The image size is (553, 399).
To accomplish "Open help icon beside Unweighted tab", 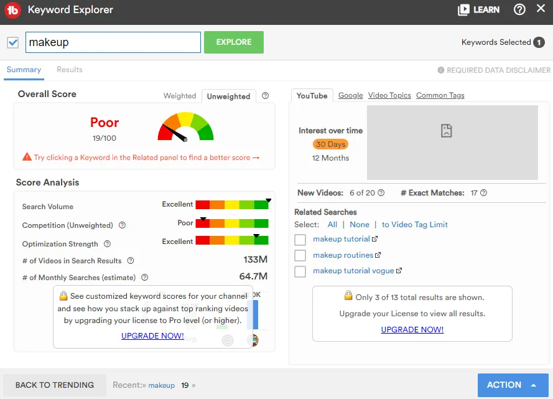I will click(x=265, y=96).
